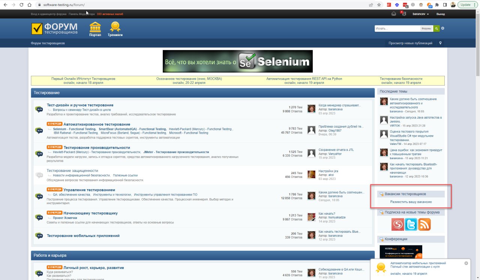
Task: Click the browser share page icon
Action: pos(371,5)
